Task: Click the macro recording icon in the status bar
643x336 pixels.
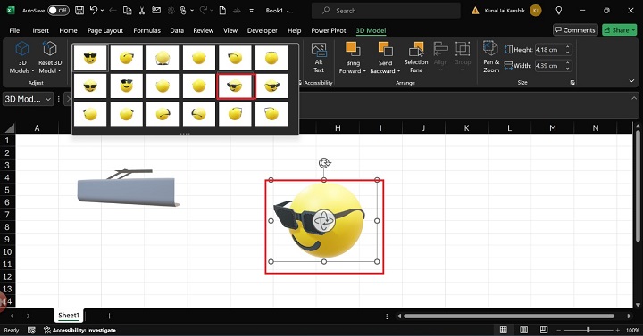Action: (x=31, y=331)
